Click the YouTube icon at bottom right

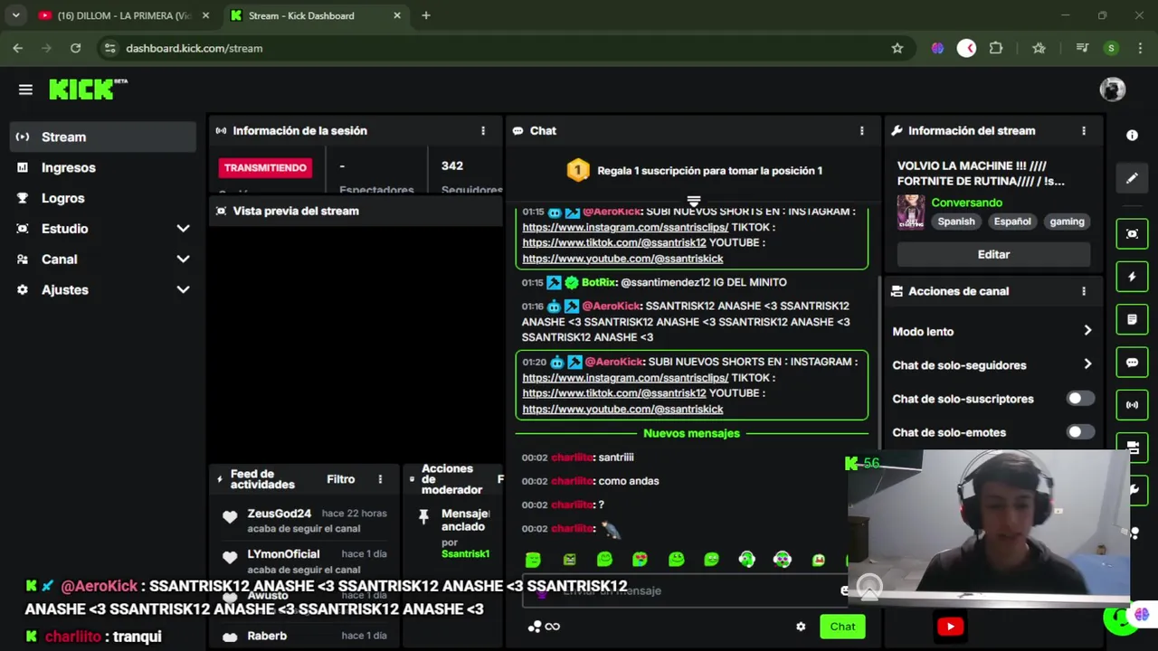950,627
